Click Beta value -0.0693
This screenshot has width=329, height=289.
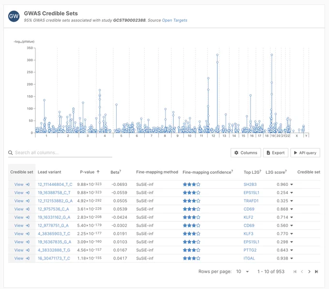119,184
